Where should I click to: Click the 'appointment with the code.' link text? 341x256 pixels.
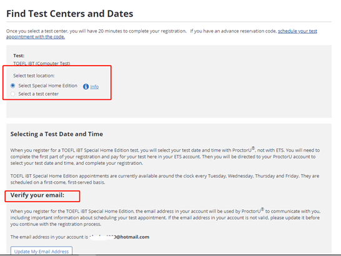36,37
